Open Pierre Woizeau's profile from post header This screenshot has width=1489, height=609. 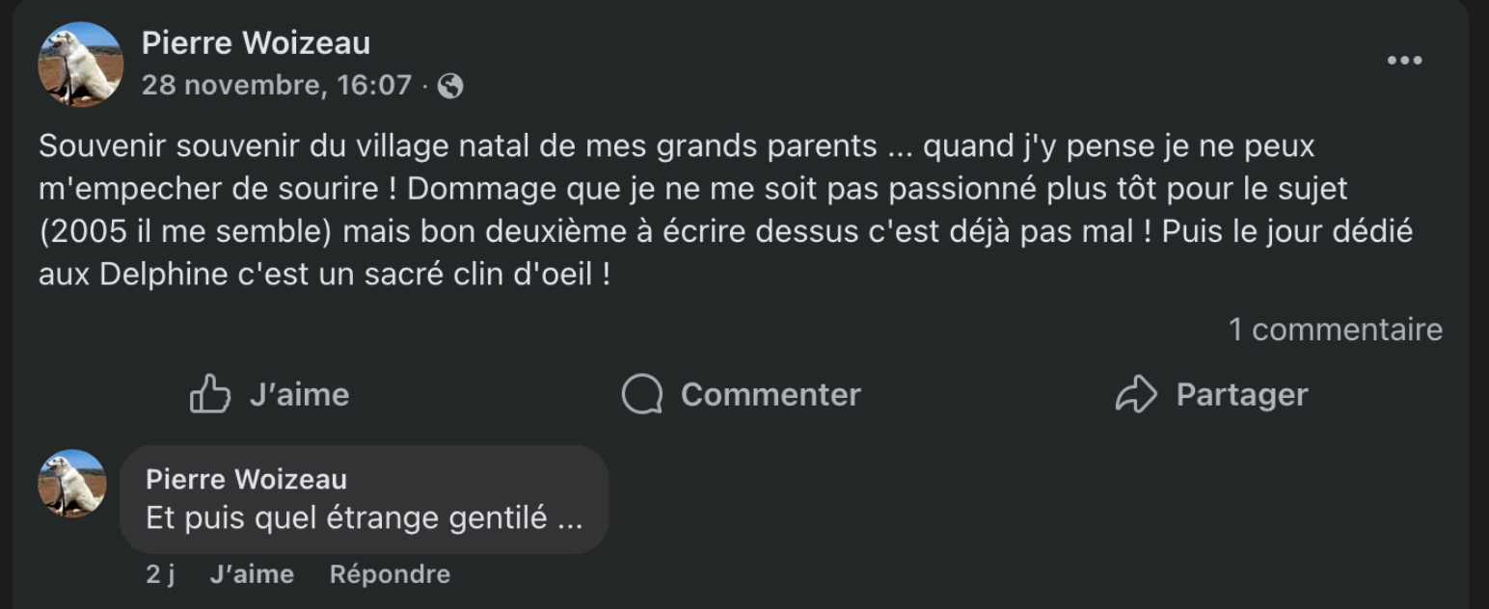coord(256,42)
